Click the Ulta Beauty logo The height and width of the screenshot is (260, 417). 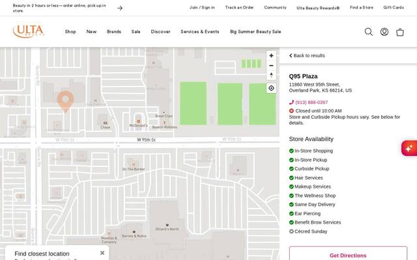point(29,31)
